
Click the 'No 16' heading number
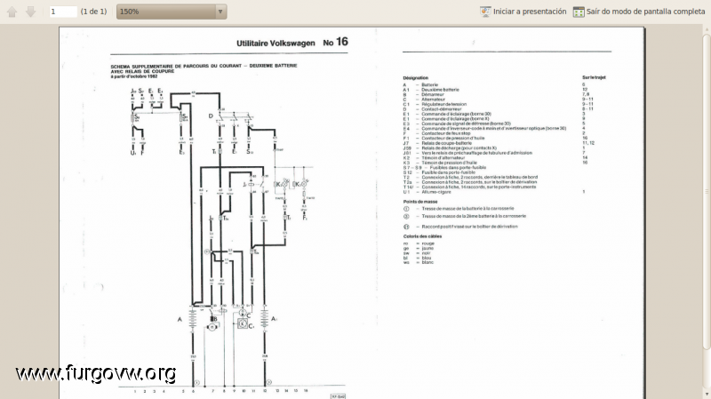click(x=336, y=42)
